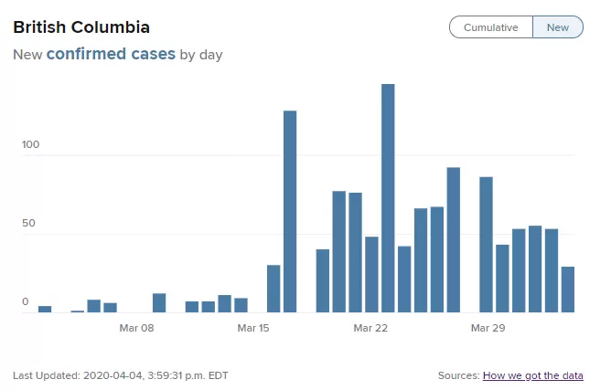The width and height of the screenshot is (611, 390).
Task: Click the tallest bar after Mar 22
Action: pos(388,198)
